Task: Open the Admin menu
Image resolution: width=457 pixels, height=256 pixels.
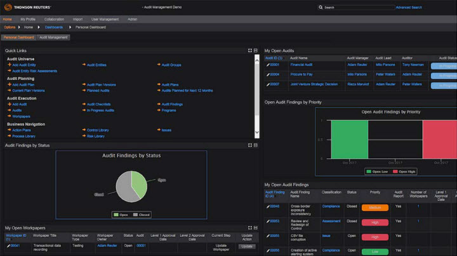Action: pyautogui.click(x=132, y=19)
